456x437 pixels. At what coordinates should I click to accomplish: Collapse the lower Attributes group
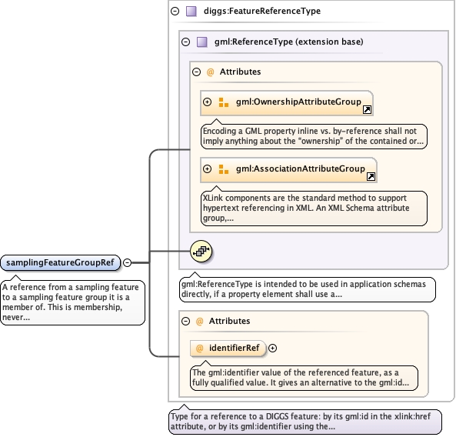click(185, 321)
